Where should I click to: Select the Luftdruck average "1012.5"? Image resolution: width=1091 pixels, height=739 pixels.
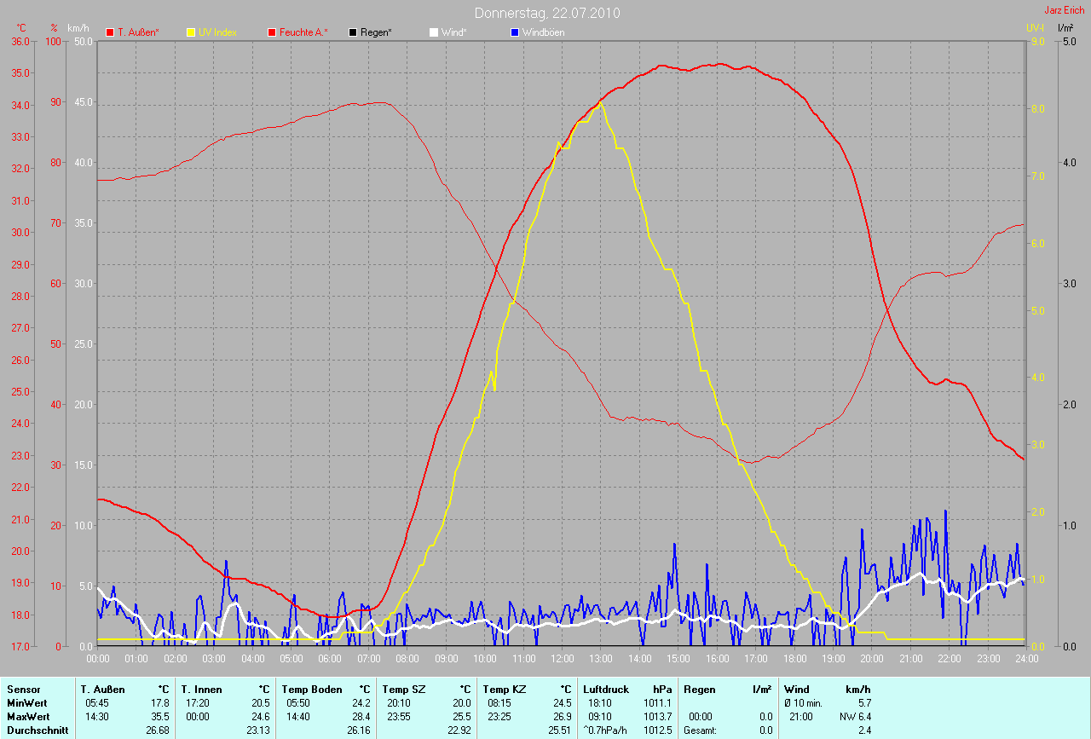(657, 730)
